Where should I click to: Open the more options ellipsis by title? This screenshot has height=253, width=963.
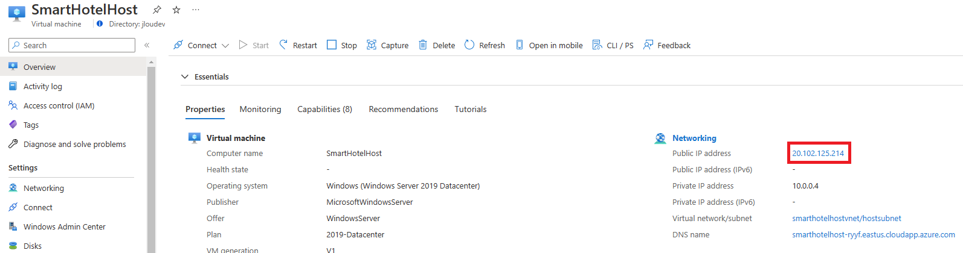(x=195, y=10)
